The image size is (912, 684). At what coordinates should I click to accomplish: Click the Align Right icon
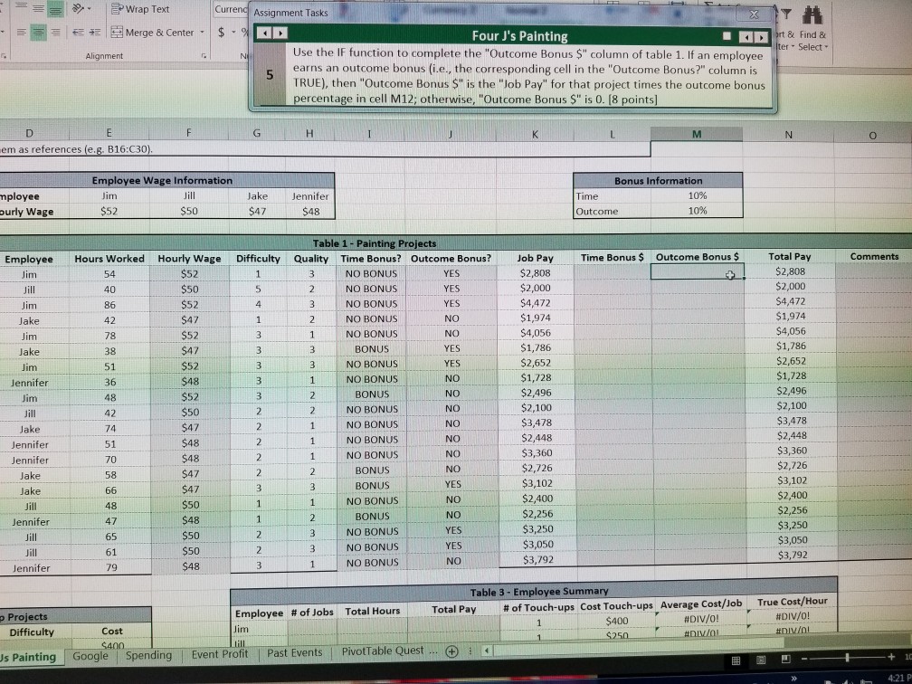(56, 32)
